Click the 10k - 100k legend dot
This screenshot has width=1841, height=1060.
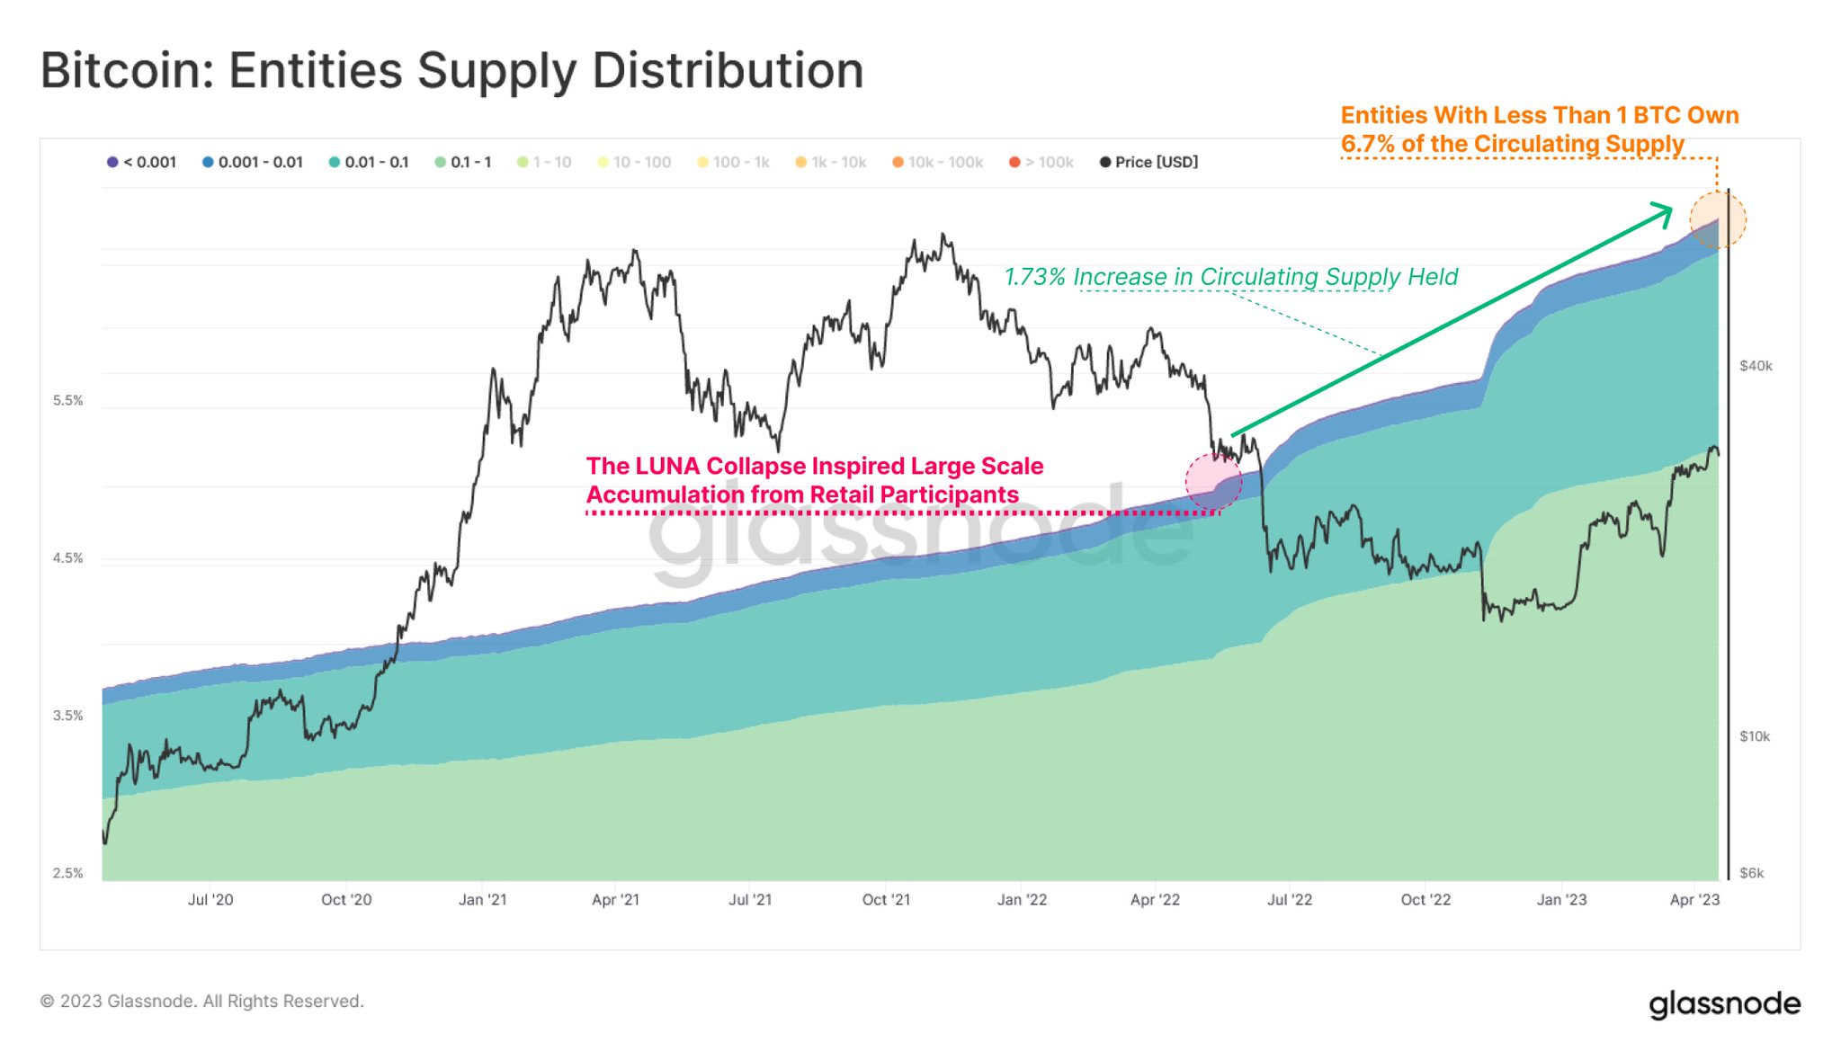[898, 162]
